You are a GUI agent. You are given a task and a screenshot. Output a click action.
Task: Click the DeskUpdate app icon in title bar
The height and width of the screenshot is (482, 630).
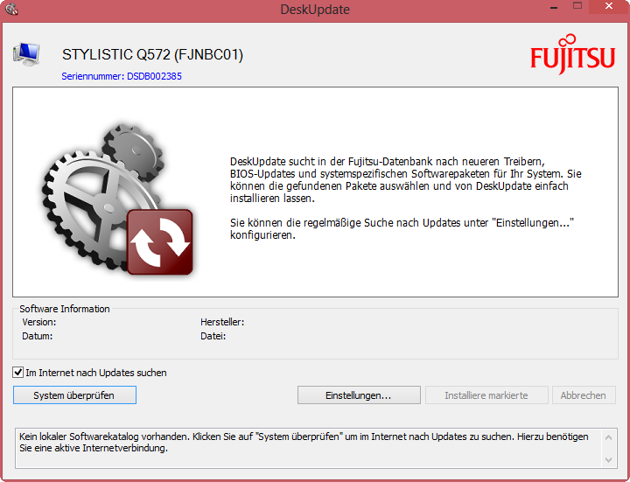pyautogui.click(x=11, y=9)
